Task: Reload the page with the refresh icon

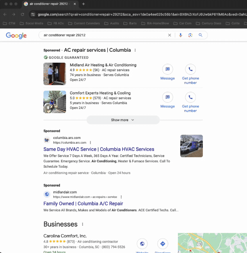Action: [x=22, y=14]
